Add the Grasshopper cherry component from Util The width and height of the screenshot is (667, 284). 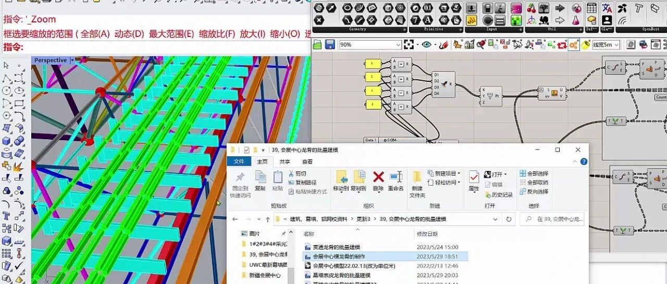click(x=531, y=8)
